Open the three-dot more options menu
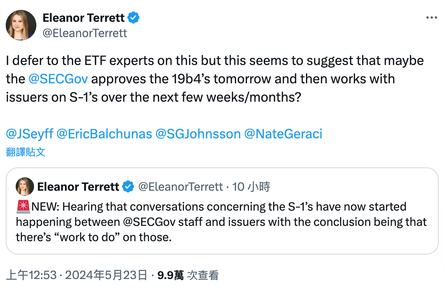 [x=431, y=18]
